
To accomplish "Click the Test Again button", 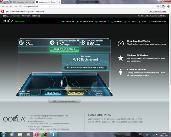I will pyautogui.click(x=53, y=93).
